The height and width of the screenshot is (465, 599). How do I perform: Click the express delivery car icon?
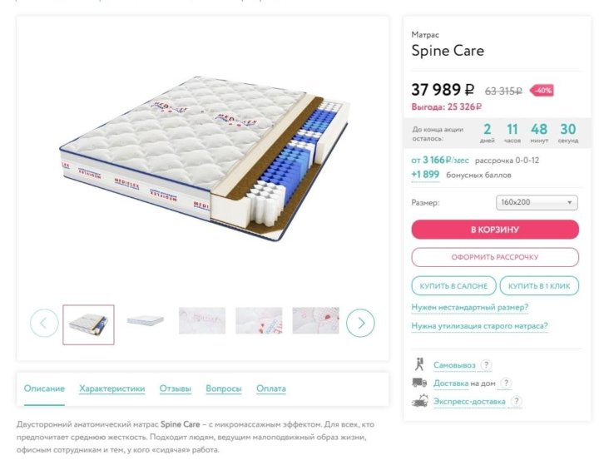[x=419, y=401]
